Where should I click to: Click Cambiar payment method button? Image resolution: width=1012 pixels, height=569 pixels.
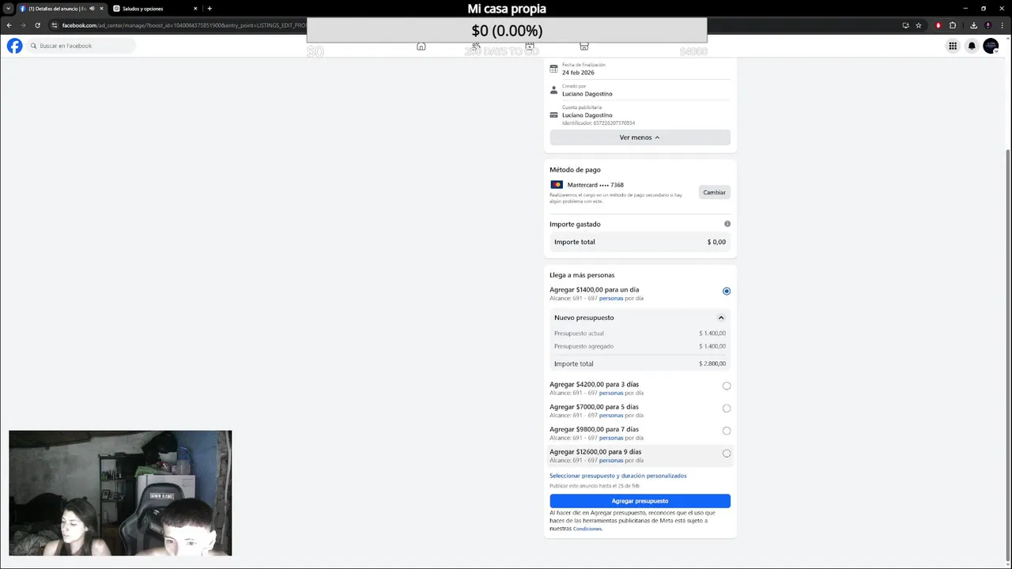pyautogui.click(x=714, y=192)
